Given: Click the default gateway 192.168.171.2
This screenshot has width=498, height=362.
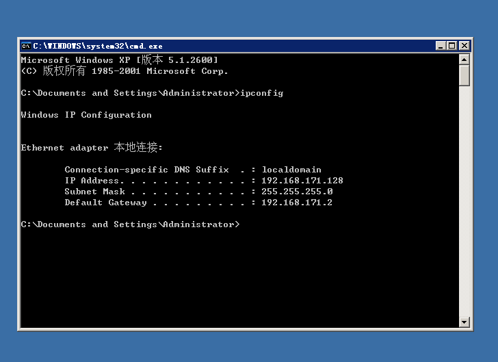Looking at the screenshot, I should (x=297, y=203).
